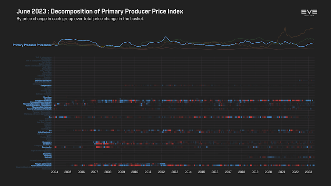The image size is (331, 186).
Task: Select the 2004 year axis marker
Action: [x=54, y=172]
